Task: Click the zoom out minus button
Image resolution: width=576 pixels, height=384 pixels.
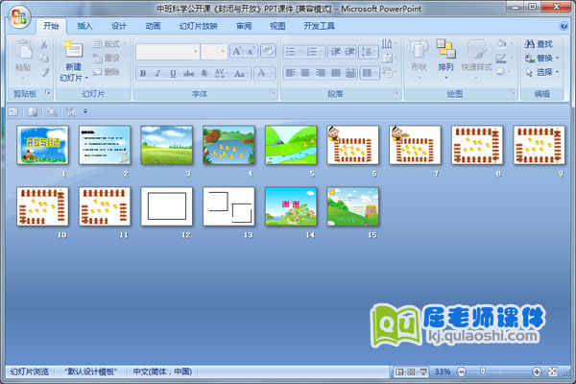Action: 462,372
